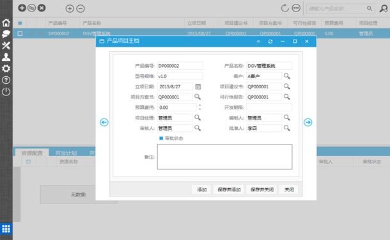Click the 审批状态 column header in lower table
The height and width of the screenshot is (240, 390).
pos(371,162)
